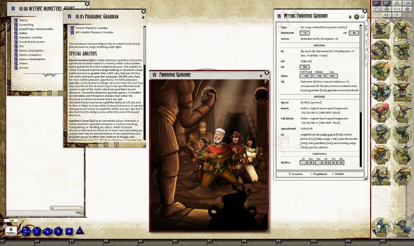414x246 pixels.
Task: Open the calendar sun and moon button
Action: pyautogui.click(x=397, y=9)
